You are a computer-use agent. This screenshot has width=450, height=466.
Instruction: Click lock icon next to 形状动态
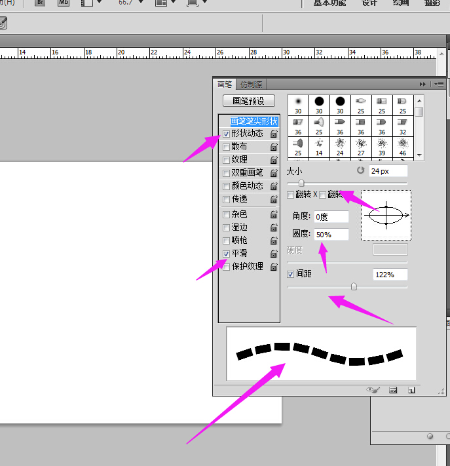274,134
